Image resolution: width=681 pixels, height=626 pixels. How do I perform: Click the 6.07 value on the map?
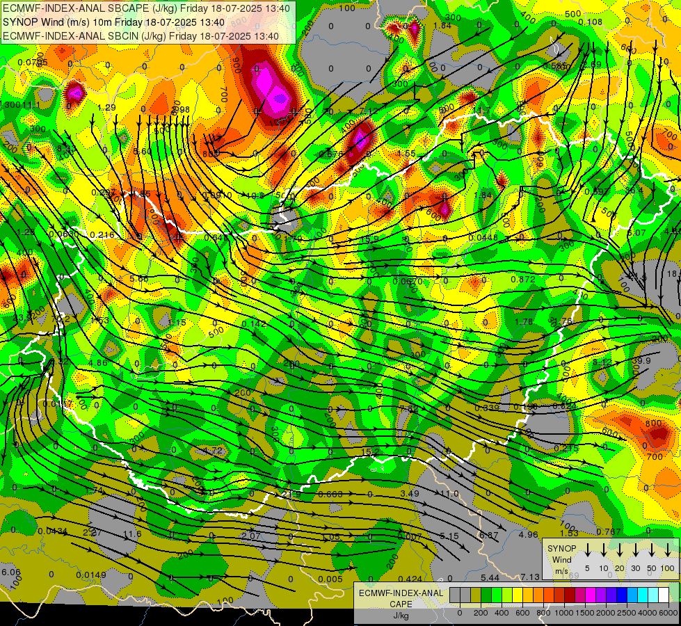pyautogui.click(x=636, y=233)
